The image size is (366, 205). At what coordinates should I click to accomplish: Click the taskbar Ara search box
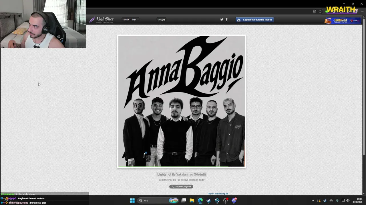point(158,200)
